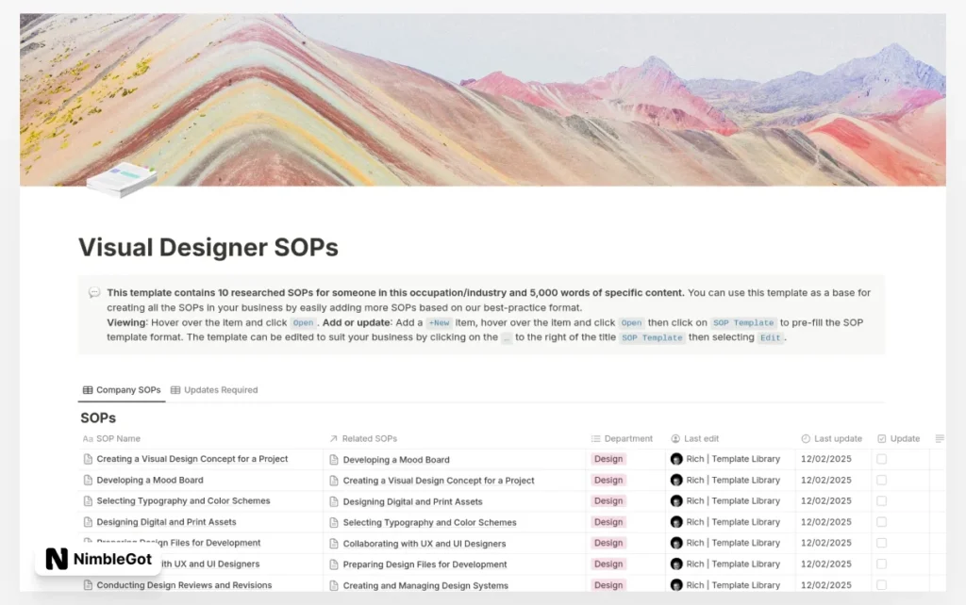966x605 pixels.
Task: Tick Update checkbox for Designing Digital and Print Assets row
Action: 882,521
